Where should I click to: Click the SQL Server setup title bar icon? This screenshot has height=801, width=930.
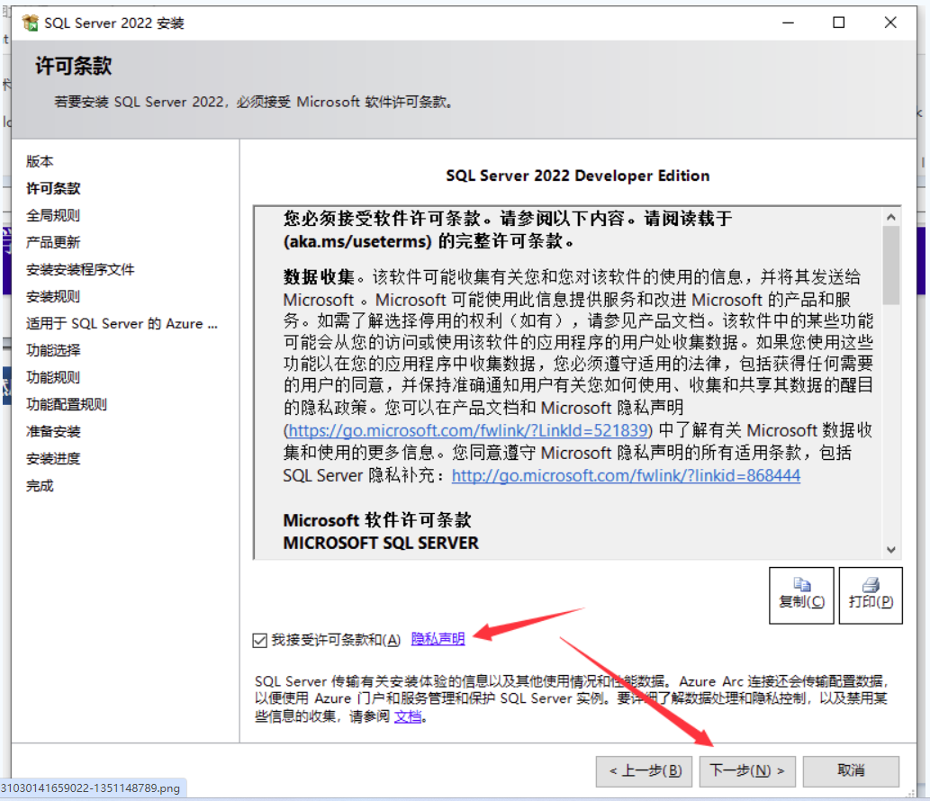click(30, 23)
